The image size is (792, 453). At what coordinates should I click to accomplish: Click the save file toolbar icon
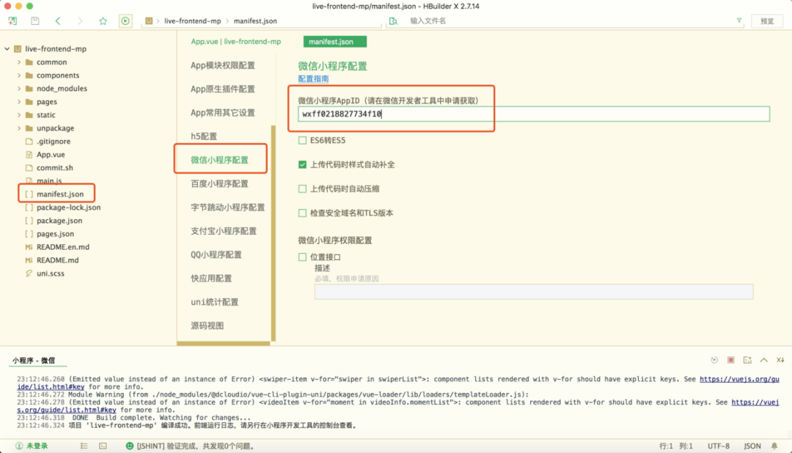(35, 21)
